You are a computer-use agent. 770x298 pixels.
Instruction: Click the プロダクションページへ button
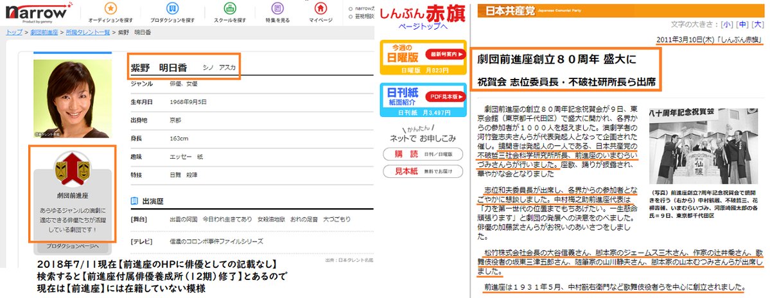[73, 245]
